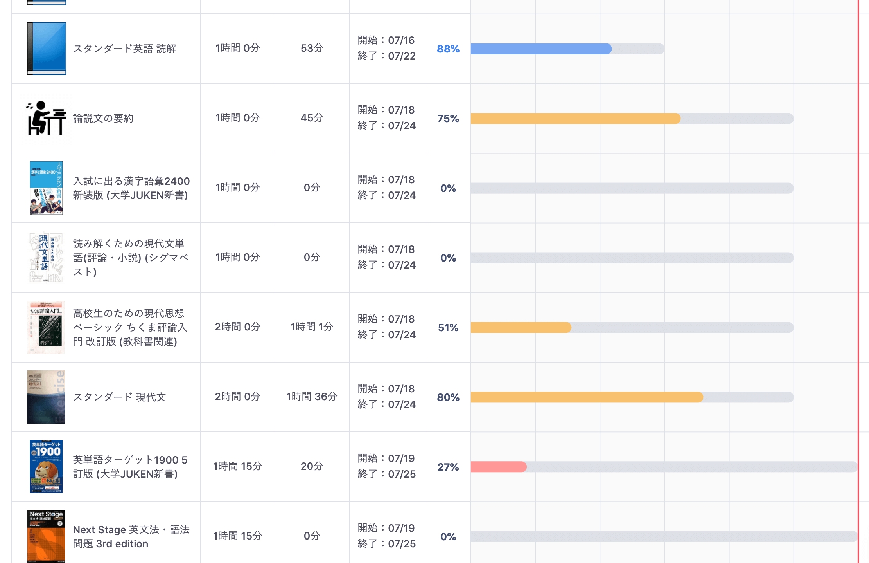The width and height of the screenshot is (869, 563).
Task: Open the 漢字語彙2400 book cover thumbnail
Action: 46,188
